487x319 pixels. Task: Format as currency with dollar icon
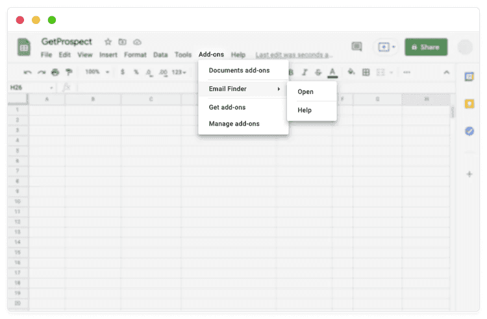[x=123, y=72]
